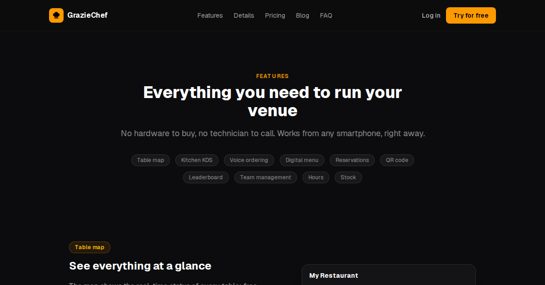Jump to the QR code feature pill

point(397,160)
